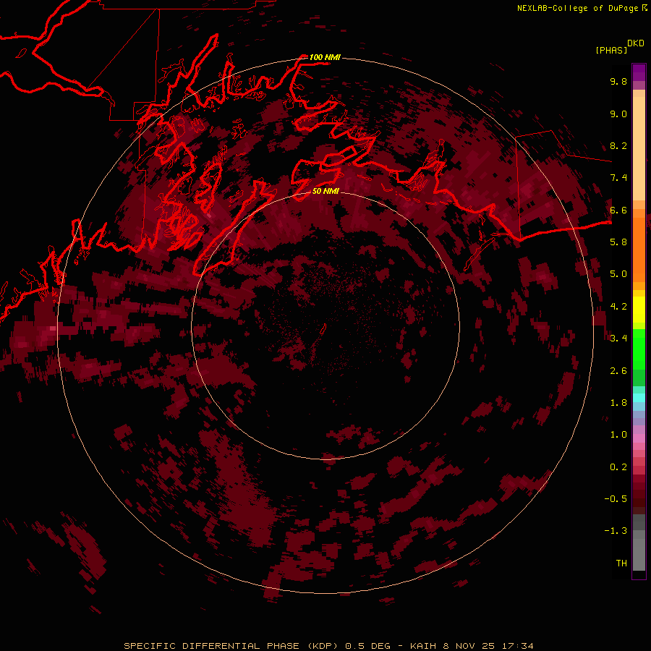Click the 9.8 value on the color scale
The image size is (651, 651).
[618, 81]
